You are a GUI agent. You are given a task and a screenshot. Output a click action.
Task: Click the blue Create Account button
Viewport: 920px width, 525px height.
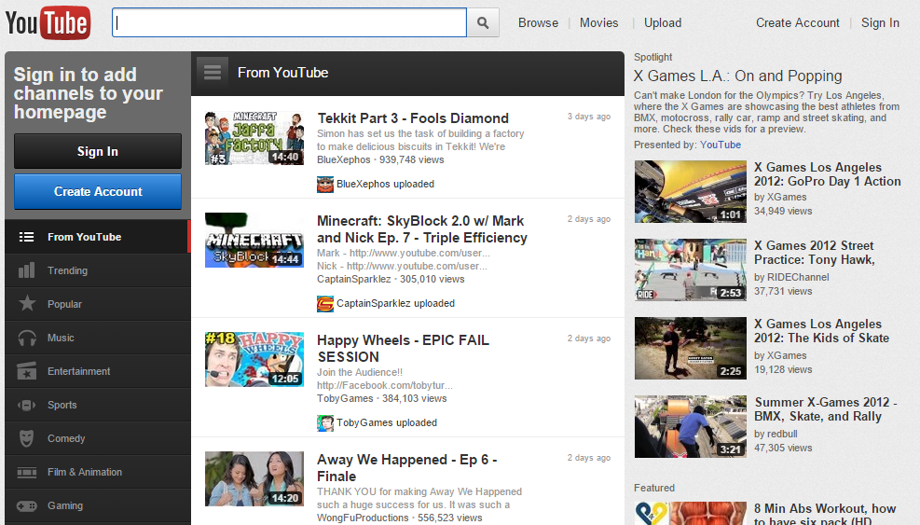(x=98, y=191)
